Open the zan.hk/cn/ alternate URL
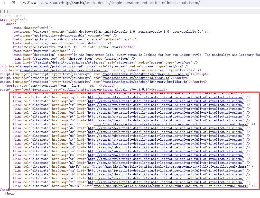 pyautogui.click(x=171, y=186)
